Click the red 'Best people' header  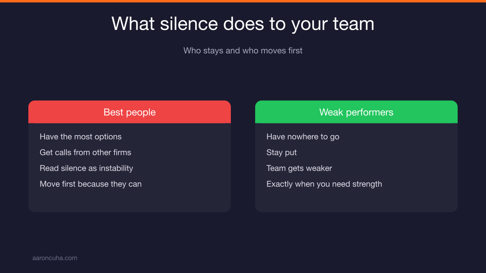click(x=130, y=112)
